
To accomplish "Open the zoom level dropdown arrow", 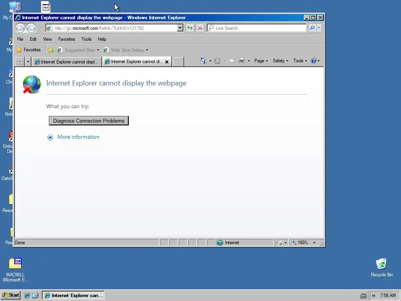I will tap(314, 243).
